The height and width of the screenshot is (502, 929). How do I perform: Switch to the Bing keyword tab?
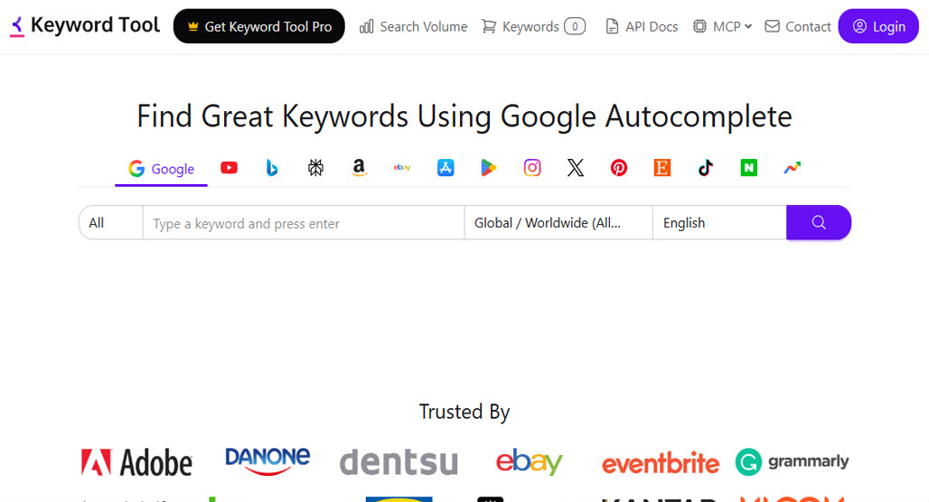[272, 168]
